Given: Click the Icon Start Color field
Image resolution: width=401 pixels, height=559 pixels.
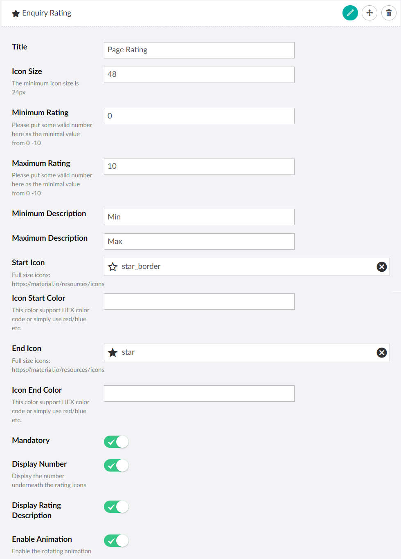Looking at the screenshot, I should coord(199,302).
